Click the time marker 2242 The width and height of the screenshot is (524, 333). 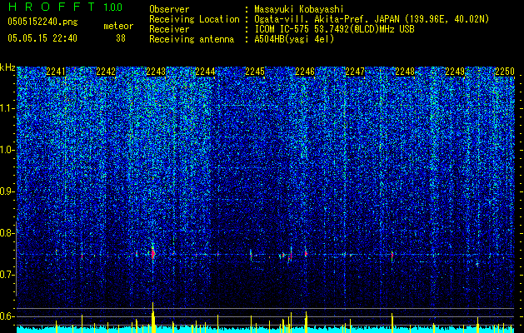[106, 72]
